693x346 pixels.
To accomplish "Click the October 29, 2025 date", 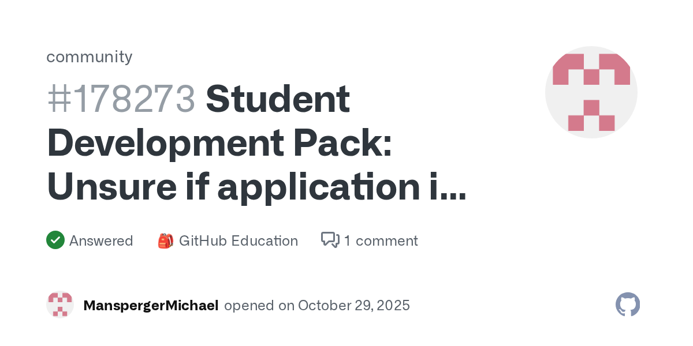I will coord(354,305).
